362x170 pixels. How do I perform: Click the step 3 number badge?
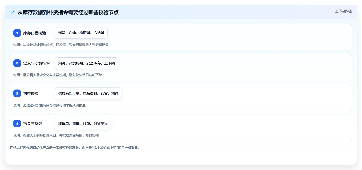tap(17, 93)
